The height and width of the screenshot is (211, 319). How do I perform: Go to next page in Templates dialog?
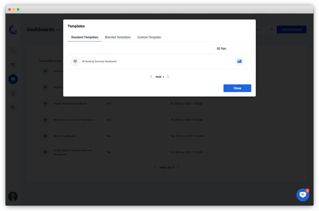click(168, 77)
